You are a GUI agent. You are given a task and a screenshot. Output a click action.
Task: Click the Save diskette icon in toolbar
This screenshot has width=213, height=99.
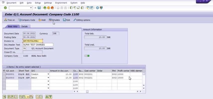39,8
